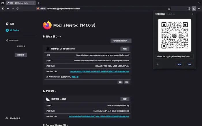Screen dimensions: 202x126
Task: Collapse the 临时扩展 (1) section
Action: pyautogui.click(x=52, y=37)
